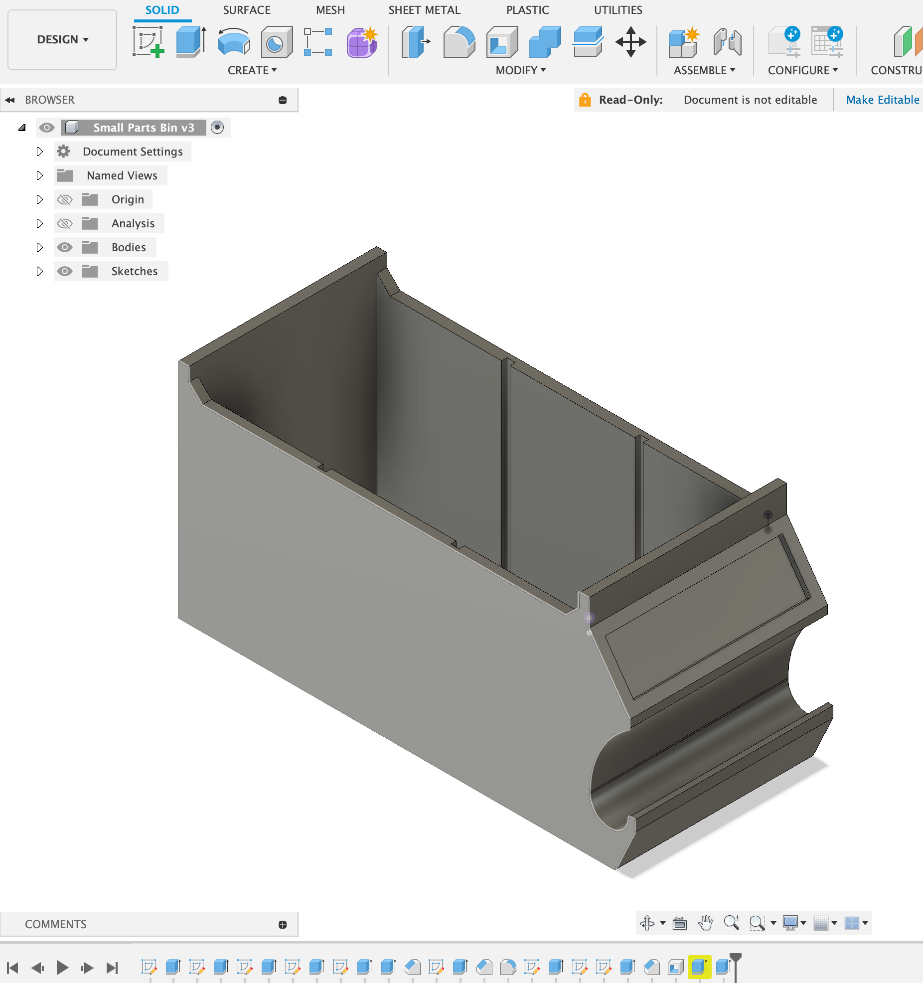Select the Rectangular Pattern tool
Screen dimensions: 923x983
(318, 42)
